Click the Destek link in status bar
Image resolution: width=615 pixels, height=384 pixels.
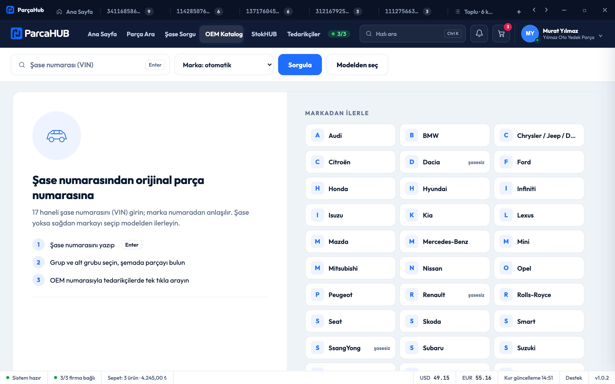[x=574, y=378]
